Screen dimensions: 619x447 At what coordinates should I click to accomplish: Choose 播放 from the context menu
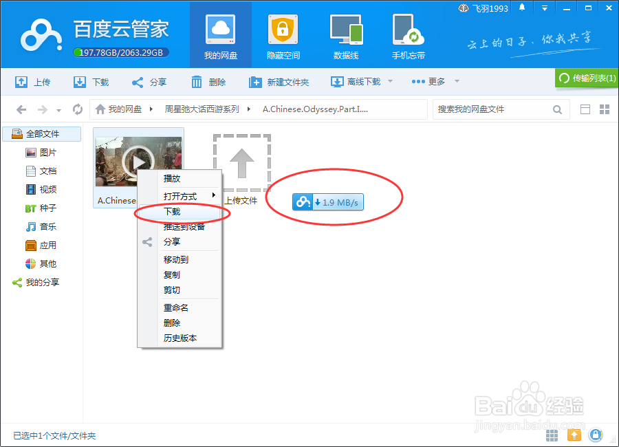181,179
